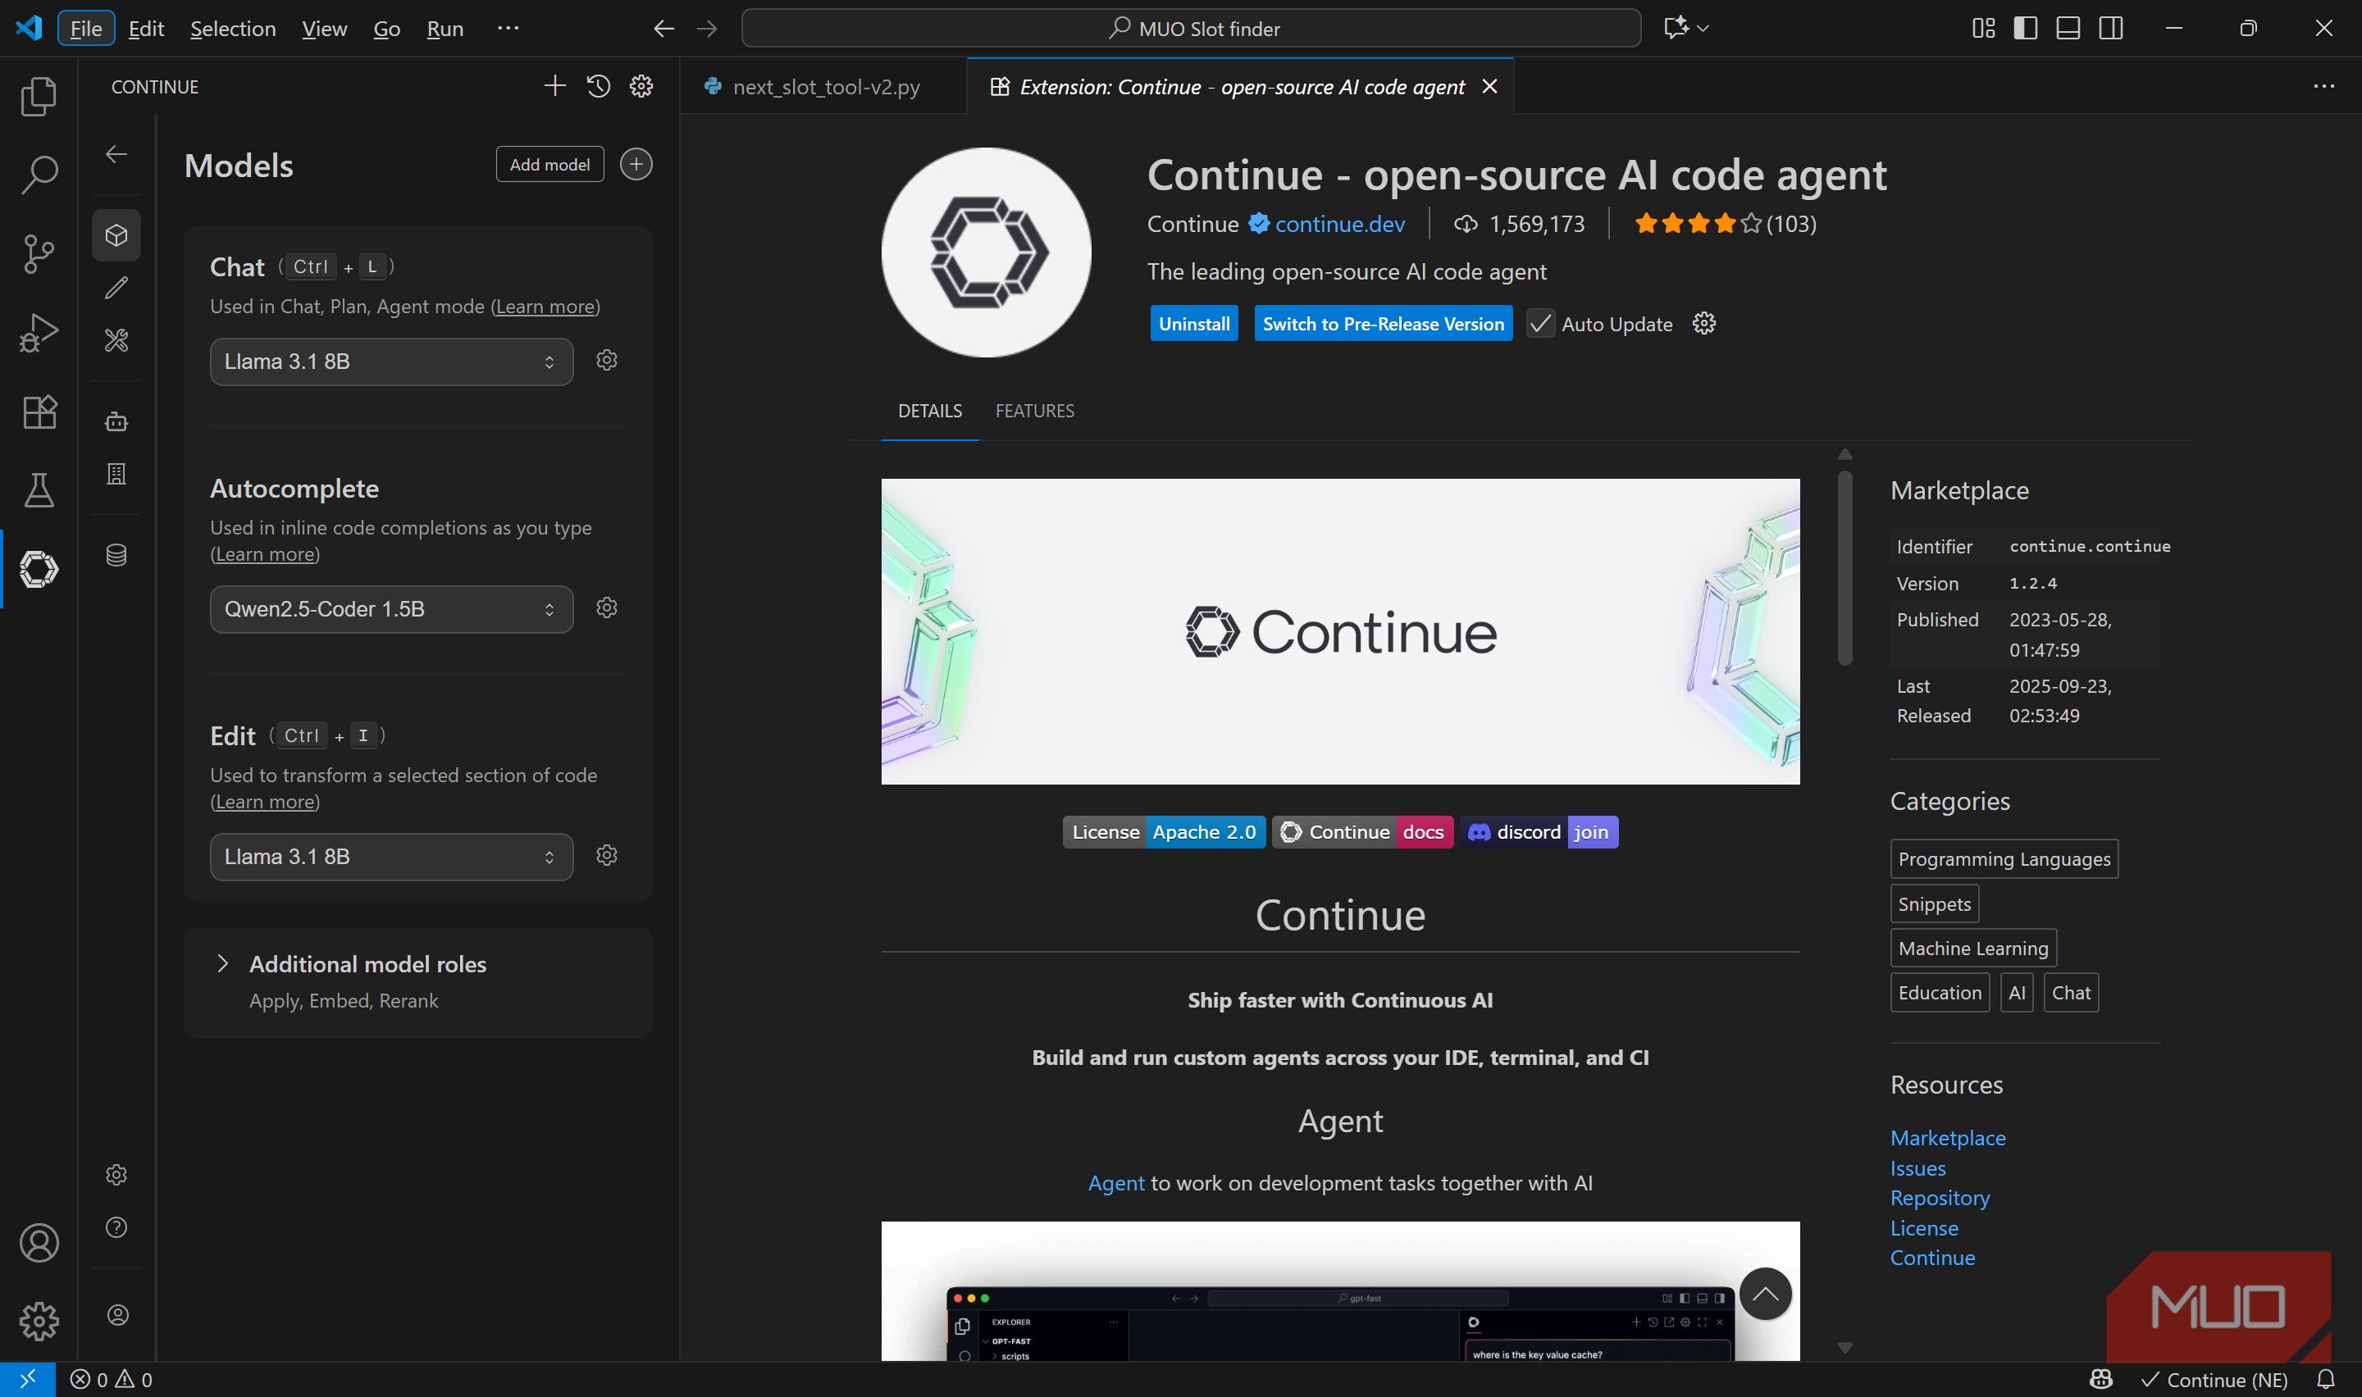This screenshot has height=1397, width=2362.
Task: Open the Chat model dropdown showing Llama 3.1 8B
Action: point(392,362)
